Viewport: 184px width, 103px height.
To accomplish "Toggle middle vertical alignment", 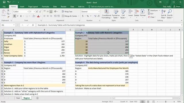I will click(48, 11).
